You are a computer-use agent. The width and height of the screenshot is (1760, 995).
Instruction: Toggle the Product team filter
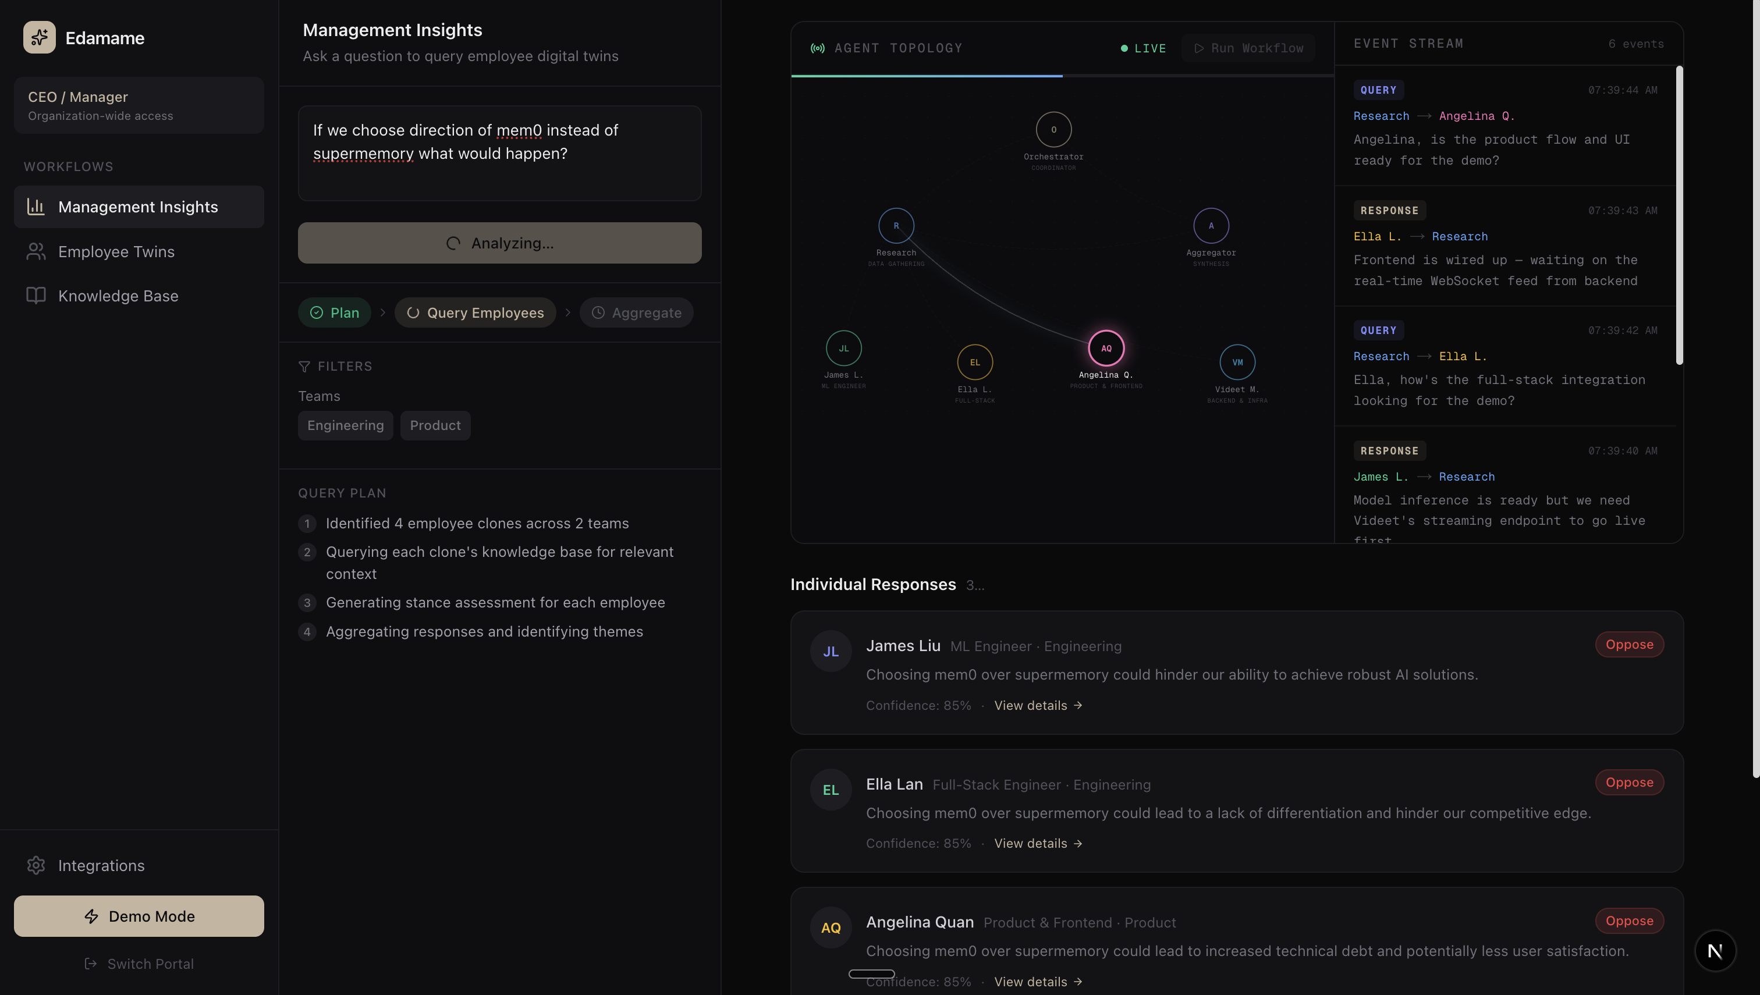pos(435,426)
